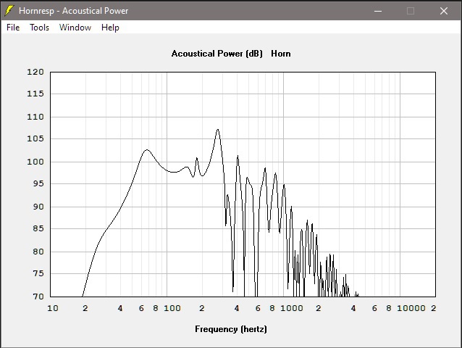Click the Hornresp lightning bolt icon
Viewport: 462px width, 348px height.
9,11
